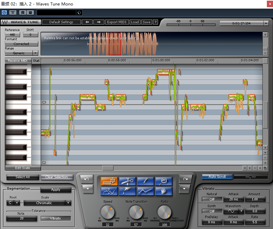Click the Redo arrow button
273x229 pixels.
185,179
